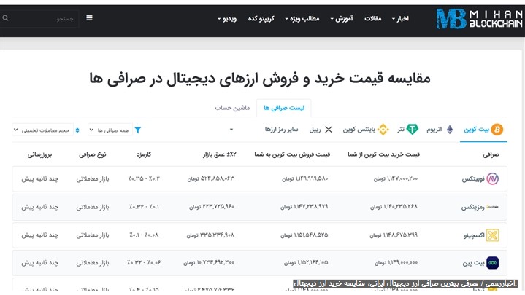Image resolution: width=525 pixels, height=295 pixels.
Task: Click the کارمزد column header
Action: point(144,154)
